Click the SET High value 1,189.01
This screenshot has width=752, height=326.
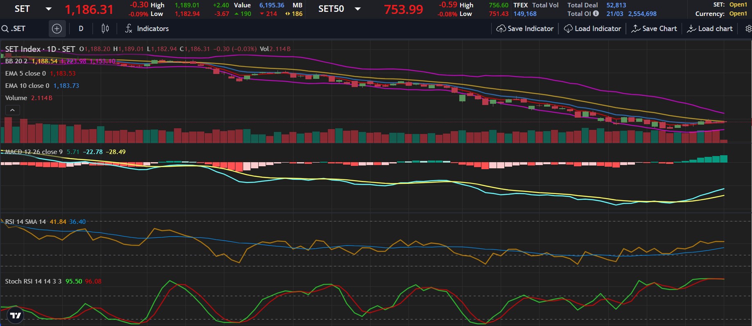(x=187, y=5)
